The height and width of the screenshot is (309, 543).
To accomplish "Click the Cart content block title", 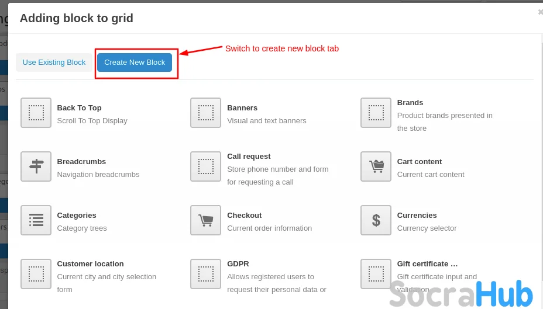I will point(419,162).
